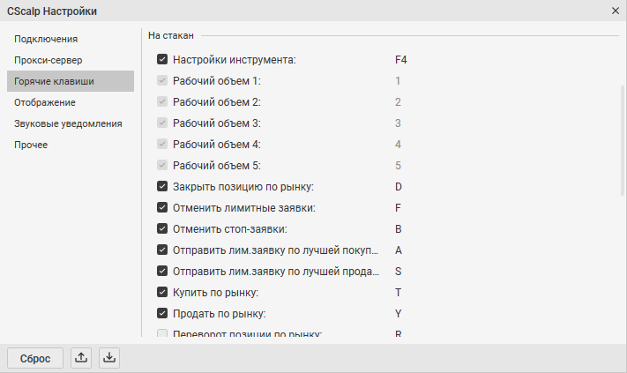The height and width of the screenshot is (373, 627).
Task: Select the Горячие клавиши section
Action: (x=54, y=81)
